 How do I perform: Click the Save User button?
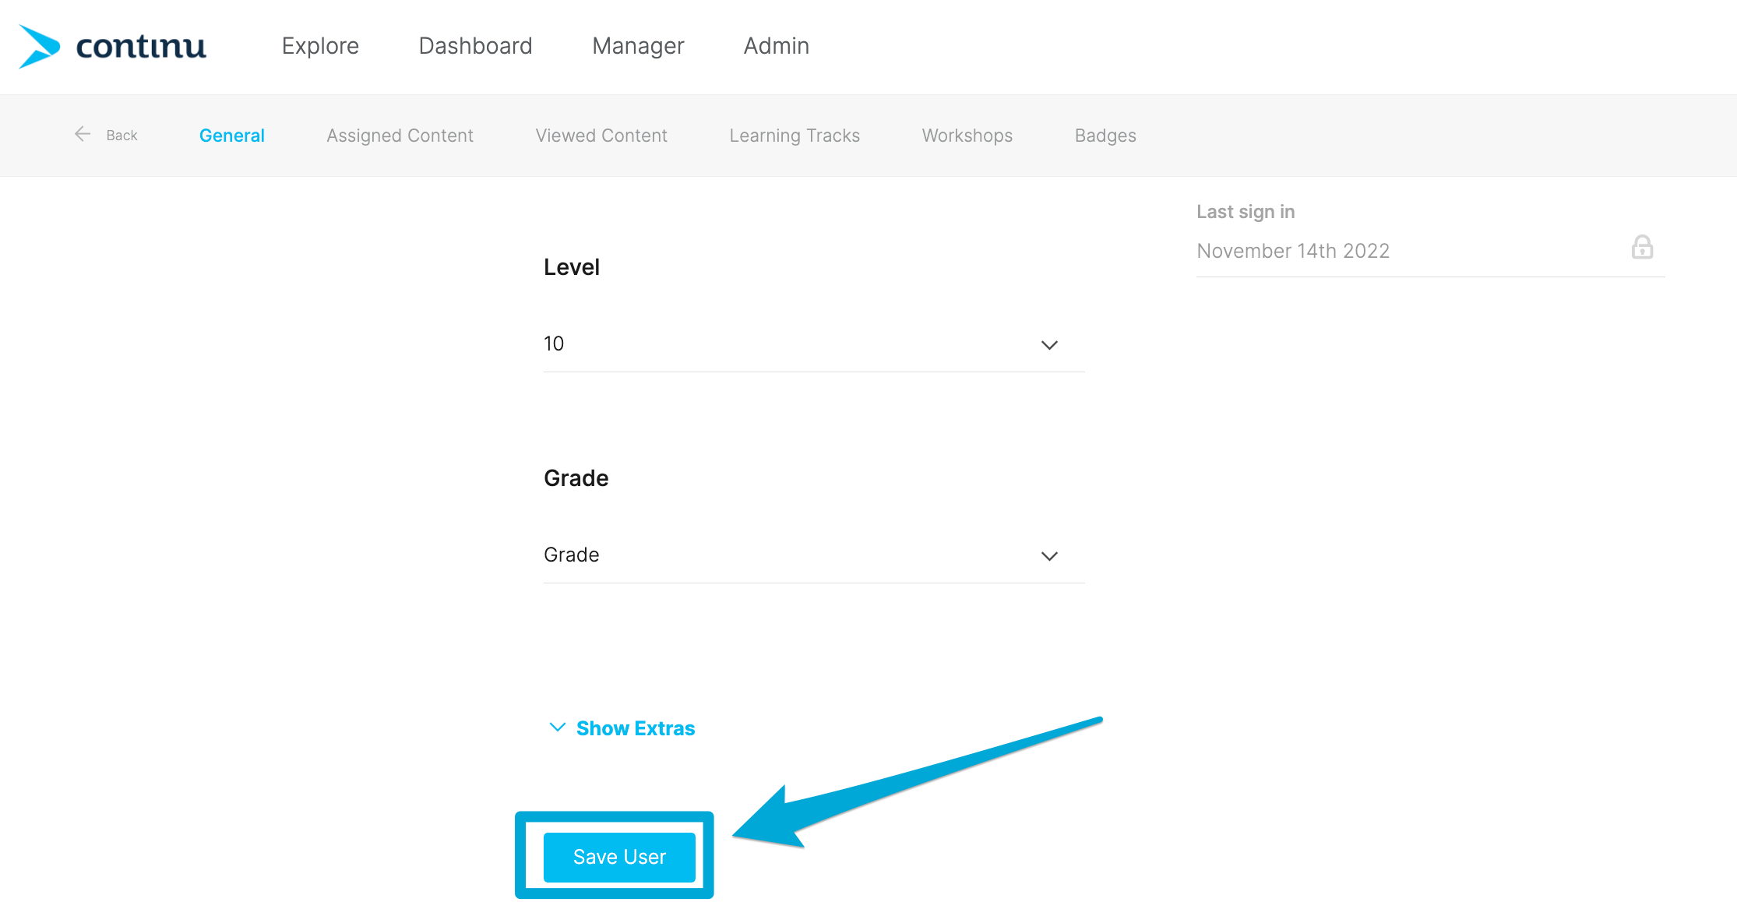[619, 857]
